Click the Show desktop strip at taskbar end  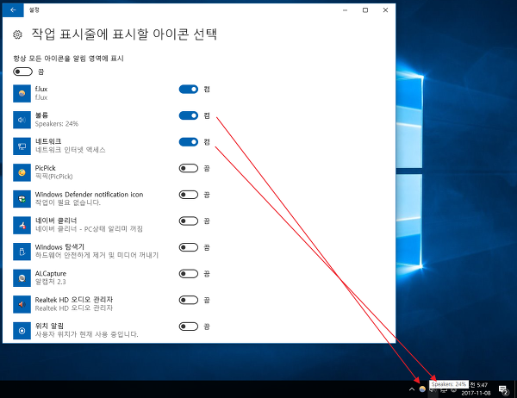pos(515,389)
